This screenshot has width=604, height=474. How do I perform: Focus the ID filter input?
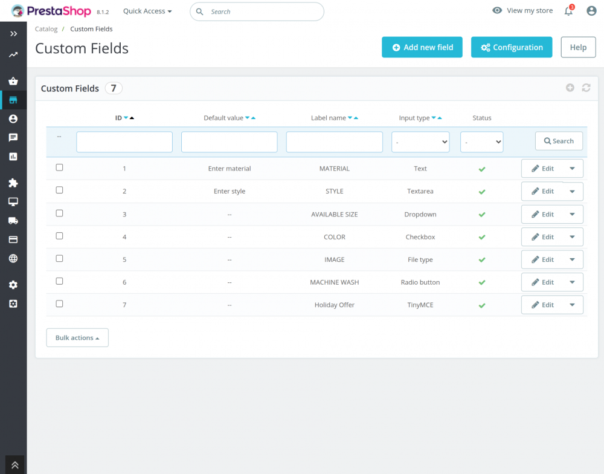[x=124, y=142]
